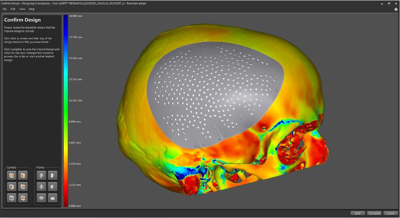Cancel the design confirmation
The width and height of the screenshot is (400, 218).
(x=390, y=213)
